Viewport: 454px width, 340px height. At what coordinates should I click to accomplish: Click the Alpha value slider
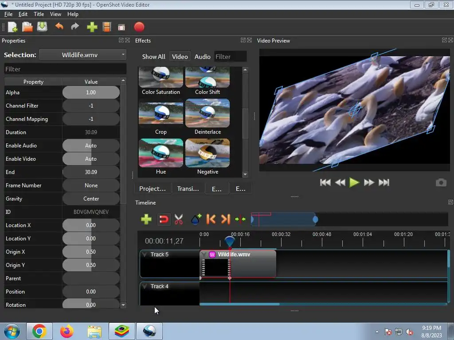[x=91, y=93]
